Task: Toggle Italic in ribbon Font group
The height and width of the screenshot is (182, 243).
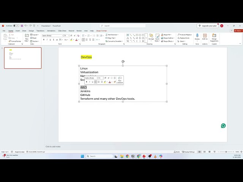Action: click(47, 40)
